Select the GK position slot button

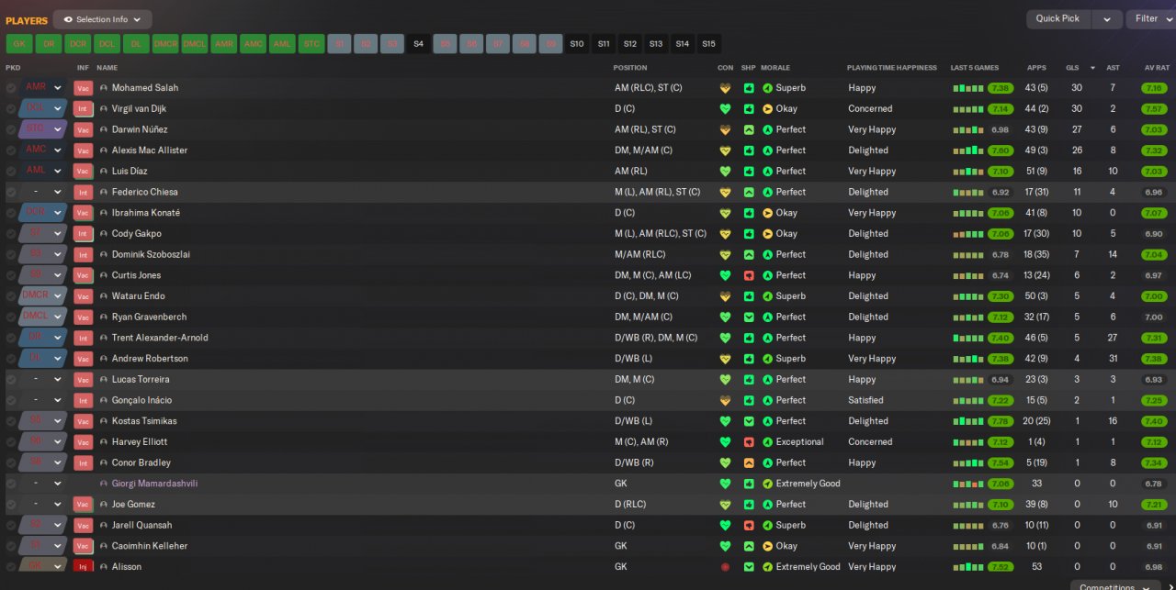[x=18, y=44]
